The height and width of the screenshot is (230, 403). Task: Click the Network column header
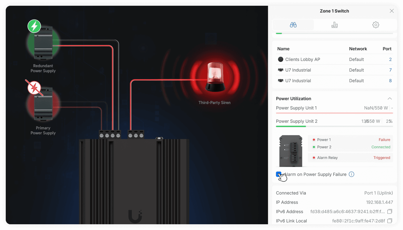358,49
